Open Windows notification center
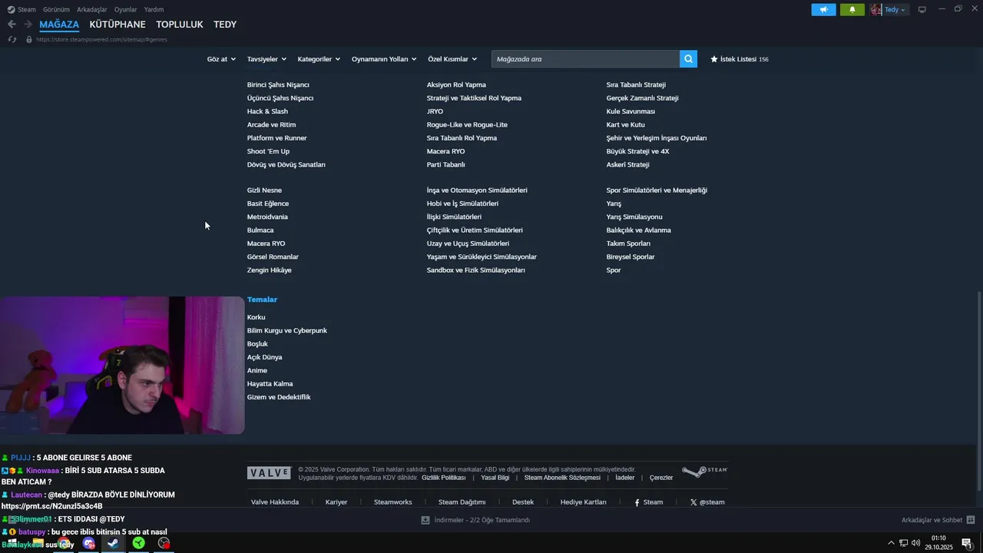 click(968, 543)
